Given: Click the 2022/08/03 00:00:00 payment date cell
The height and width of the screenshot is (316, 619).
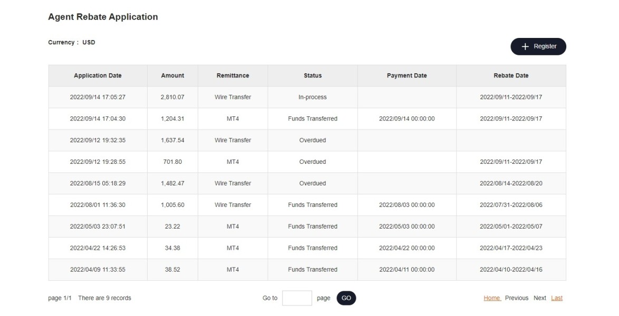Looking at the screenshot, I should point(407,205).
